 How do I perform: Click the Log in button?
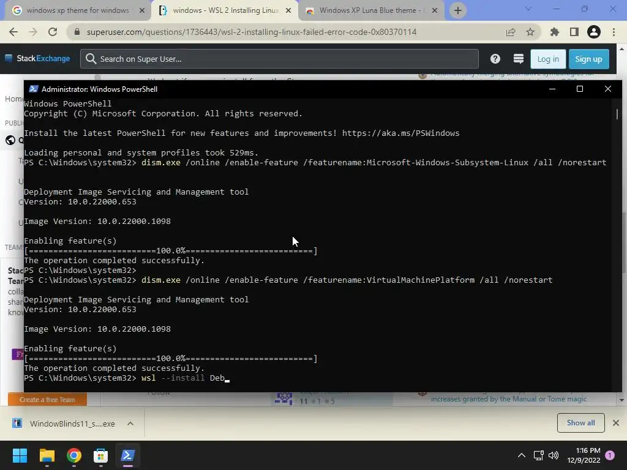tap(548, 59)
